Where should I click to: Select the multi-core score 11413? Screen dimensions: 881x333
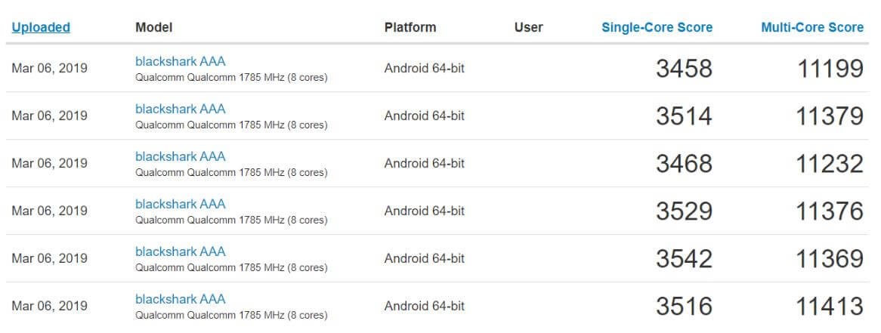(830, 307)
